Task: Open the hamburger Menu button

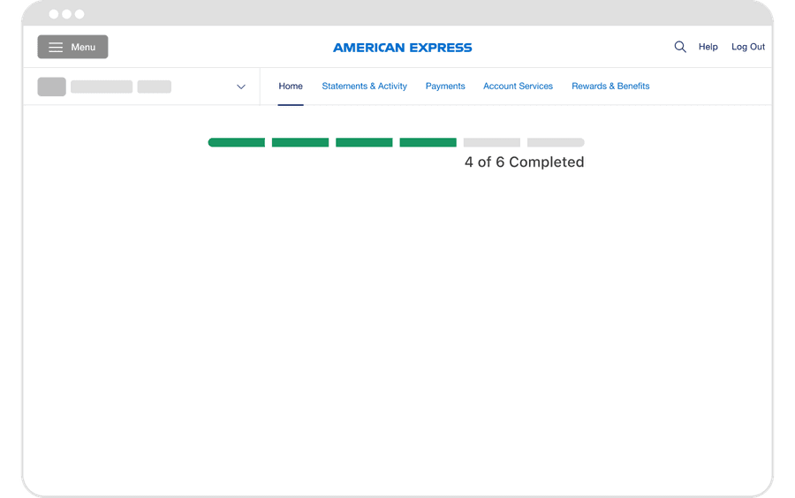Action: [72, 47]
